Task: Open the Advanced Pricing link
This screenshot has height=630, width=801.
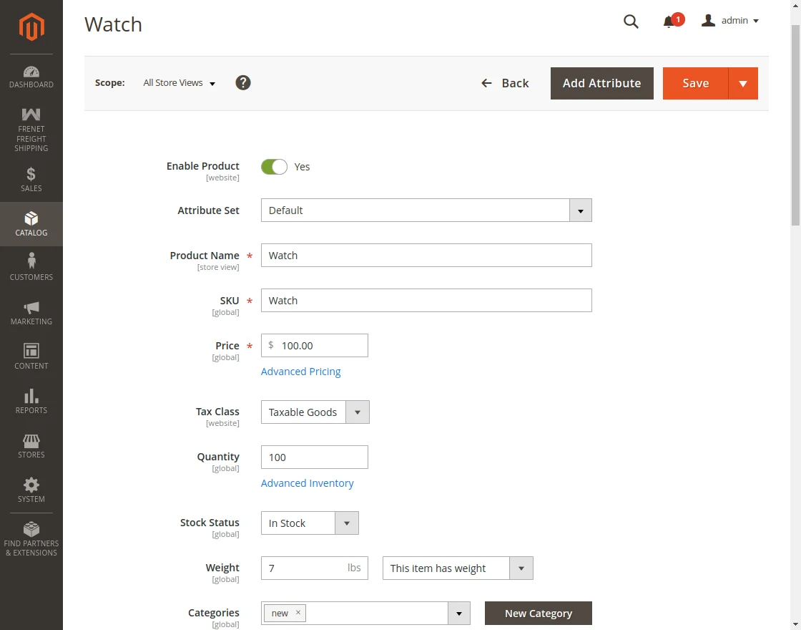Action: (x=300, y=371)
